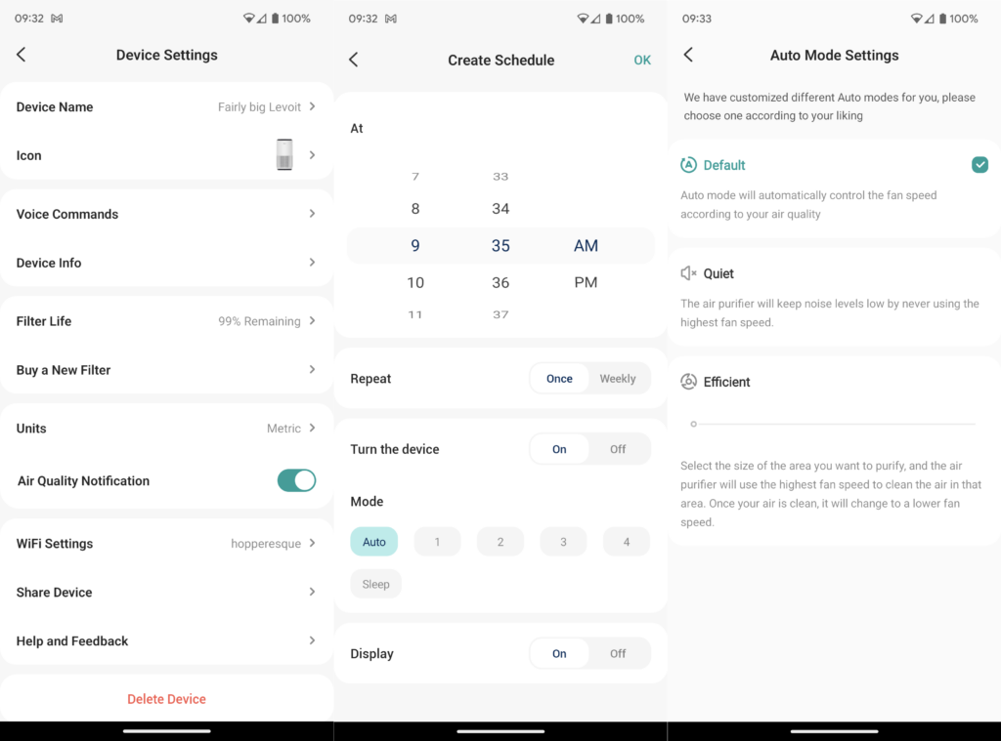Viewport: 1001px width, 741px height.
Task: Set Repeat to Weekly
Action: pyautogui.click(x=618, y=379)
